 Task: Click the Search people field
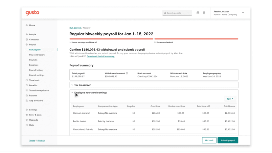(x=177, y=13)
